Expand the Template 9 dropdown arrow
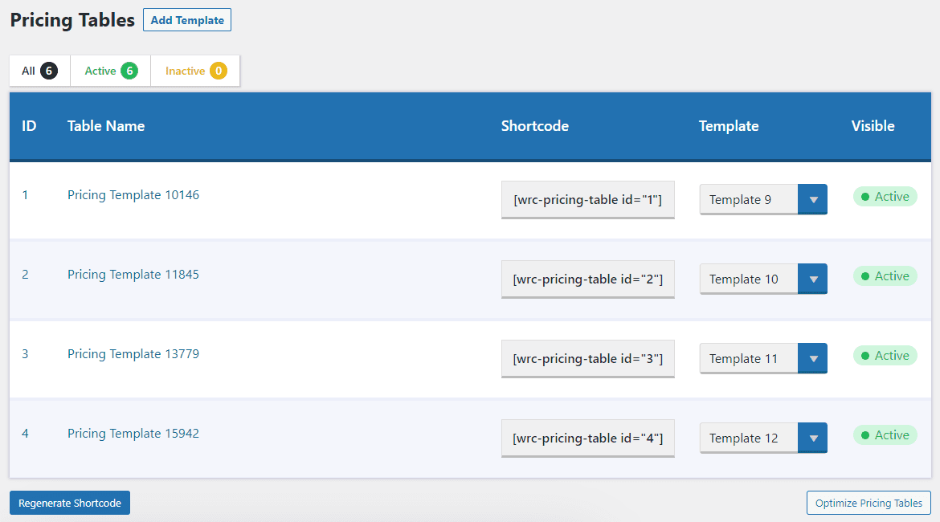Image resolution: width=940 pixels, height=522 pixels. tap(812, 200)
